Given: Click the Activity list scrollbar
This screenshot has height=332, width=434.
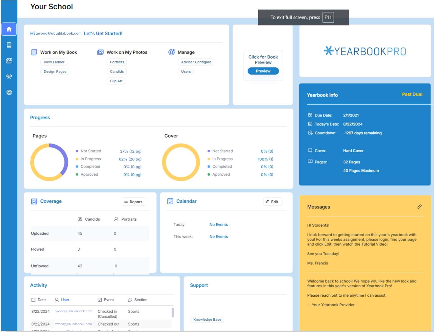Looking at the screenshot, I should (173, 313).
